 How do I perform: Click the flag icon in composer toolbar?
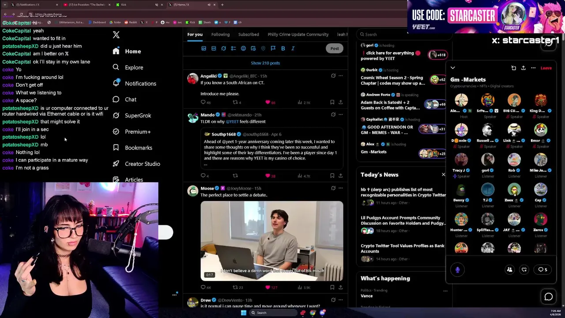coord(273,49)
